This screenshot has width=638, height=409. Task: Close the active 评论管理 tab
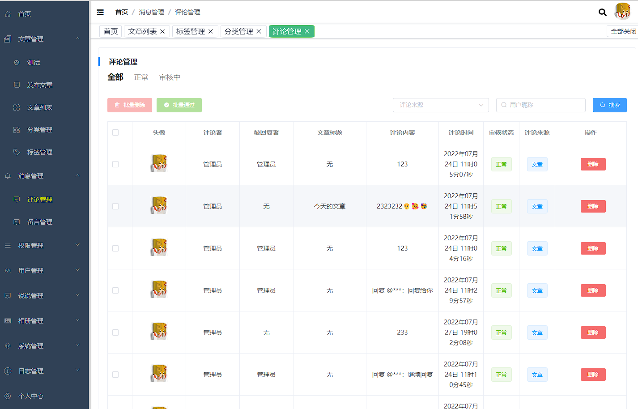click(x=307, y=31)
